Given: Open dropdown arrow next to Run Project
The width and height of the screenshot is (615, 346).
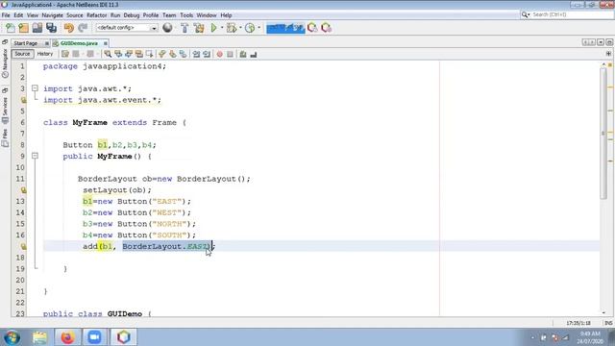Looking at the screenshot, I should 222,28.
